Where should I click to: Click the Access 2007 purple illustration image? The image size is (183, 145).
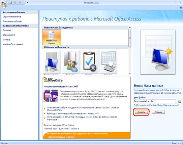[51, 96]
